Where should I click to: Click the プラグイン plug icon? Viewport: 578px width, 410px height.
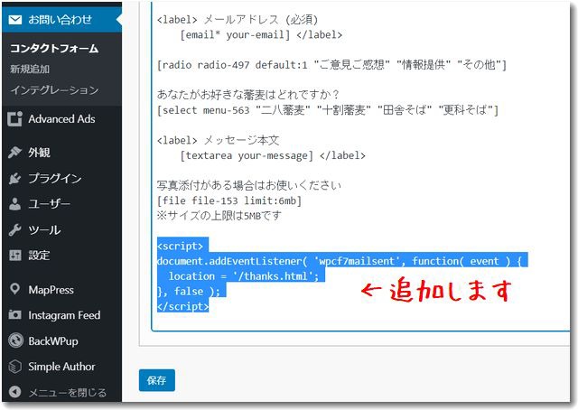(x=14, y=178)
